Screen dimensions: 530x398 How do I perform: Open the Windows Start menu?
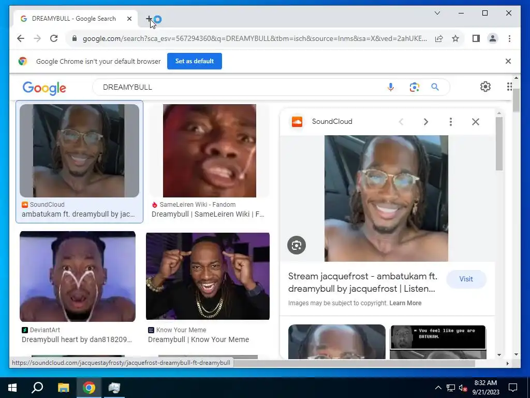pos(12,388)
